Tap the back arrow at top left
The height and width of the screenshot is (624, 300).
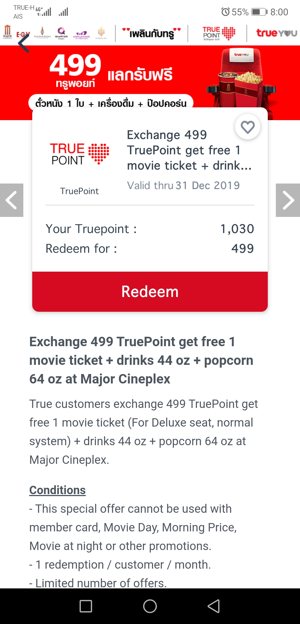tap(24, 43)
